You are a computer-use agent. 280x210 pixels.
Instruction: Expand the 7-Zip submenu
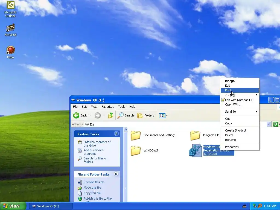click(x=240, y=95)
